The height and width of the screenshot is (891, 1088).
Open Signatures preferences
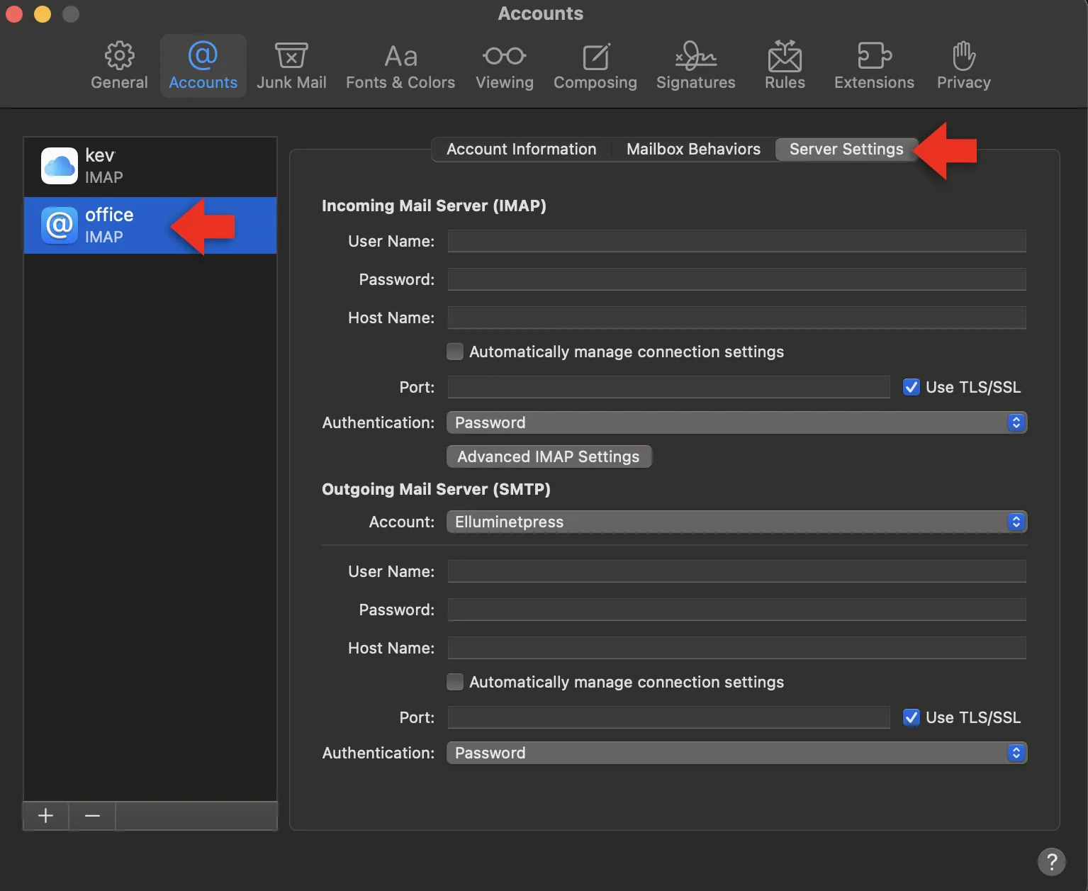point(695,66)
